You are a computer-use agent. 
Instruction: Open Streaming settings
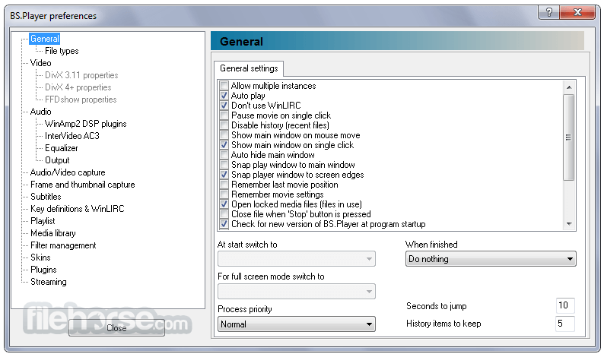[48, 282]
